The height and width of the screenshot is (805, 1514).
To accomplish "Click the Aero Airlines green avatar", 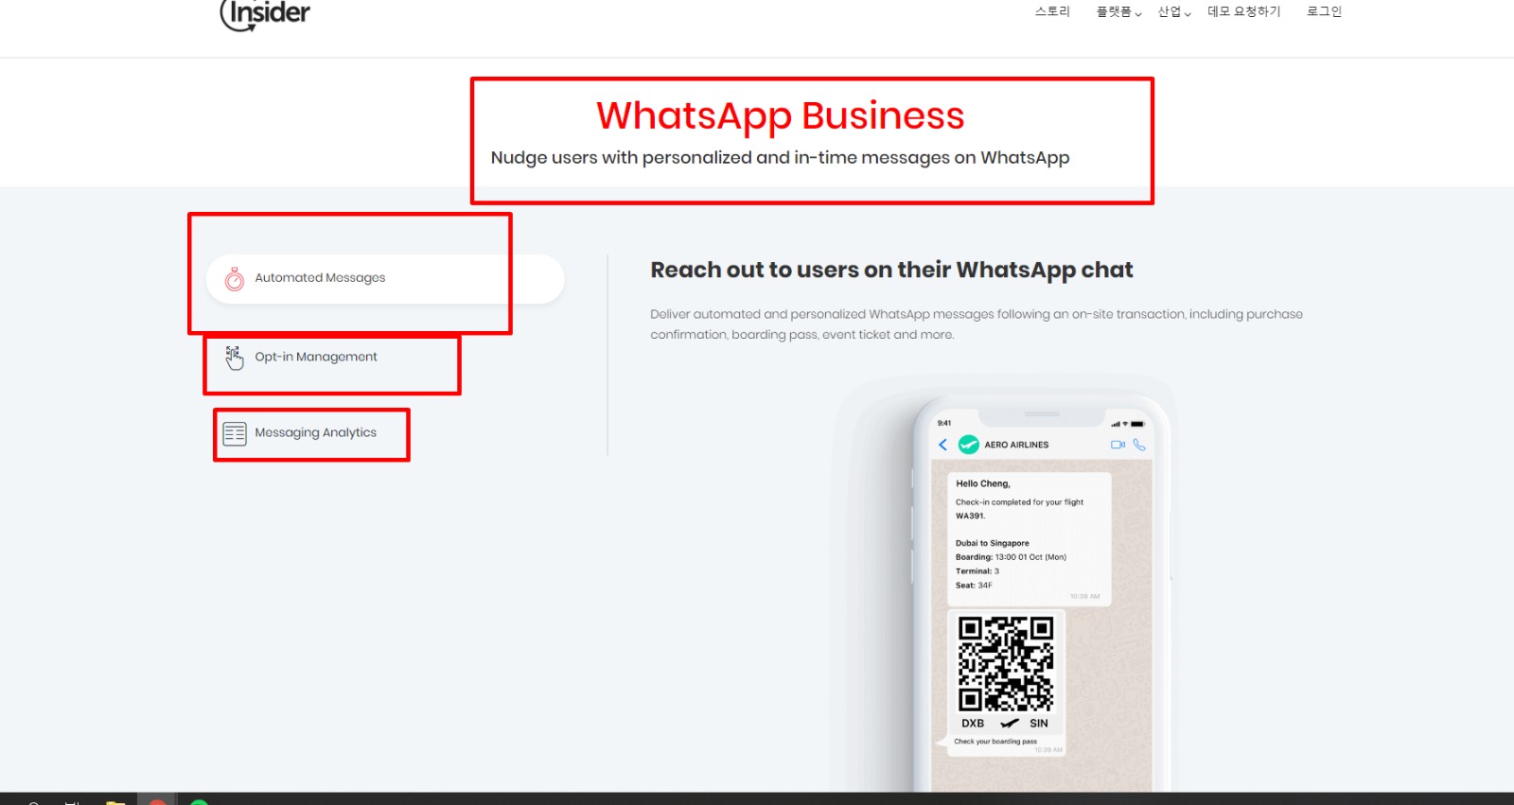I will 968,445.
